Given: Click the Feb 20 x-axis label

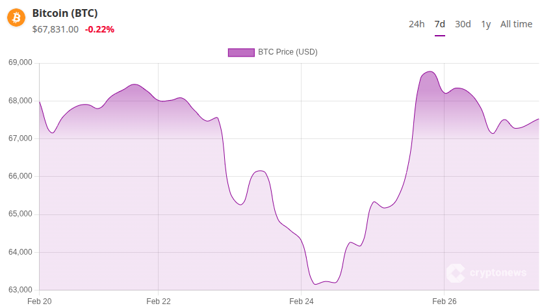Looking at the screenshot, I should click(x=40, y=301).
